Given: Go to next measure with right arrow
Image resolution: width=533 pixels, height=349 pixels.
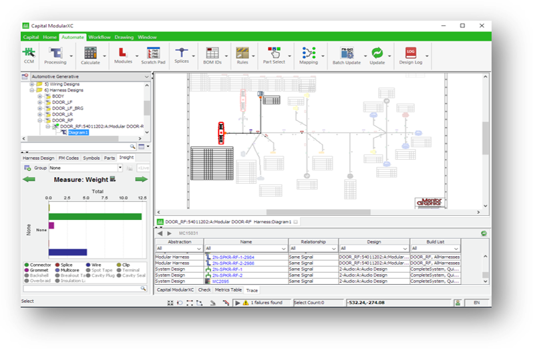Looking at the screenshot, I should (142, 180).
